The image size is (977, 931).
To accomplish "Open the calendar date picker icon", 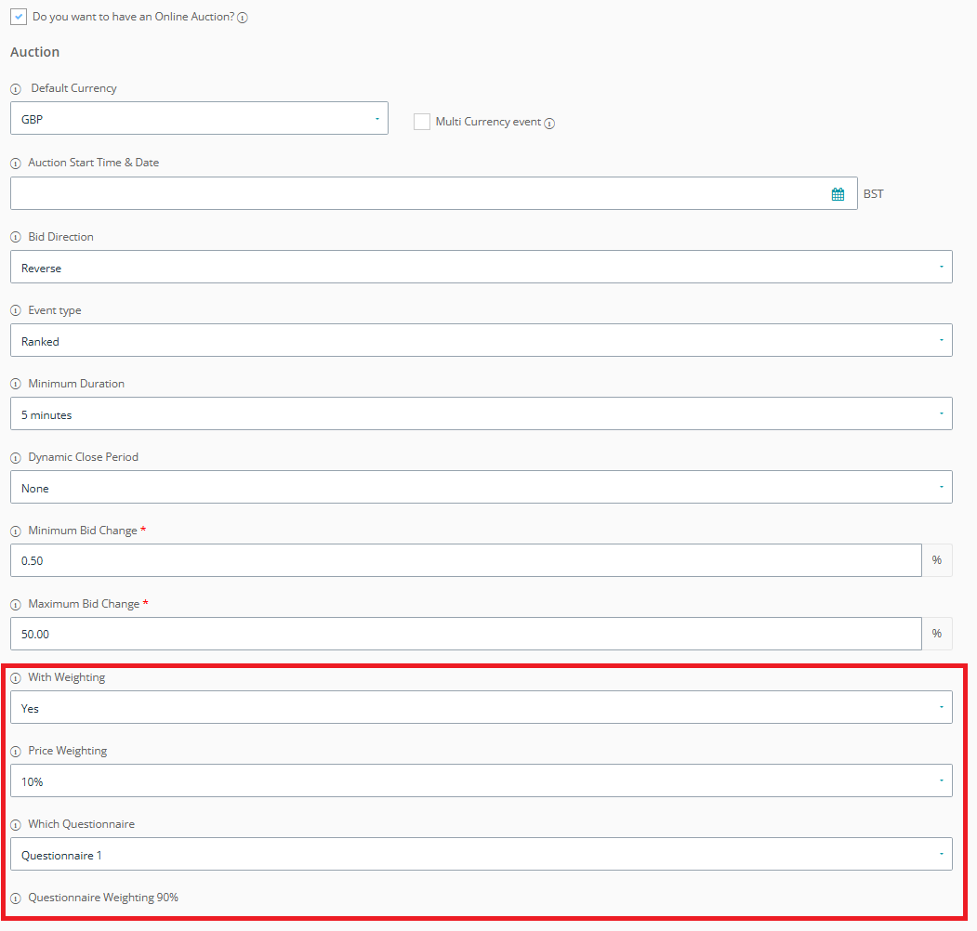I will click(838, 194).
